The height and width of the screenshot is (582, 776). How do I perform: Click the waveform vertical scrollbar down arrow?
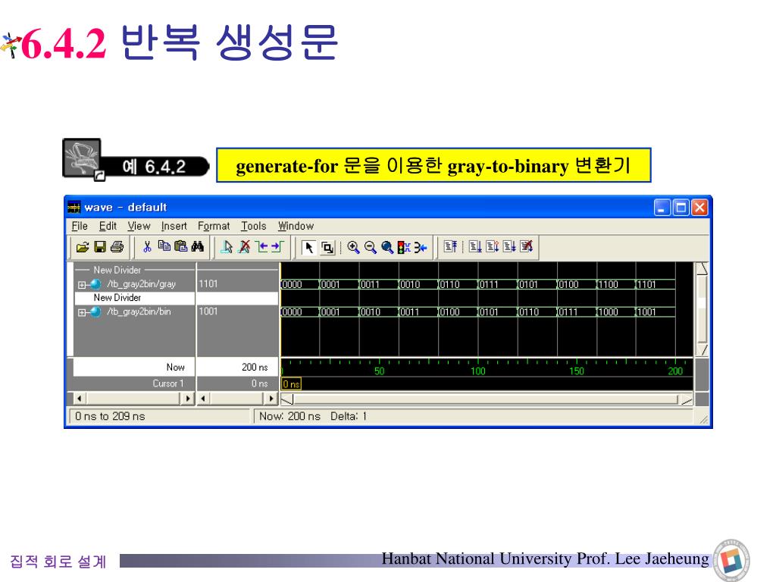coord(702,350)
